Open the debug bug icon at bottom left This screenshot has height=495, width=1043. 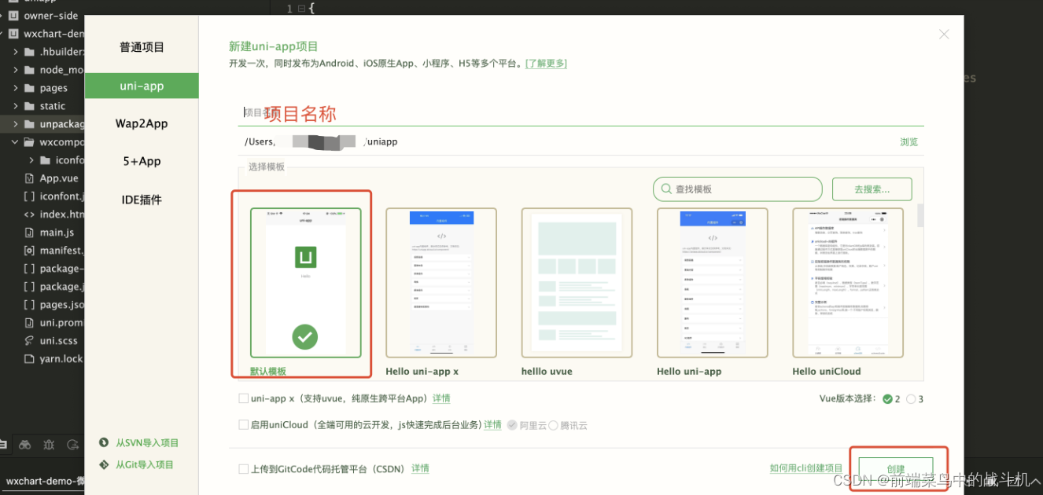(x=48, y=445)
